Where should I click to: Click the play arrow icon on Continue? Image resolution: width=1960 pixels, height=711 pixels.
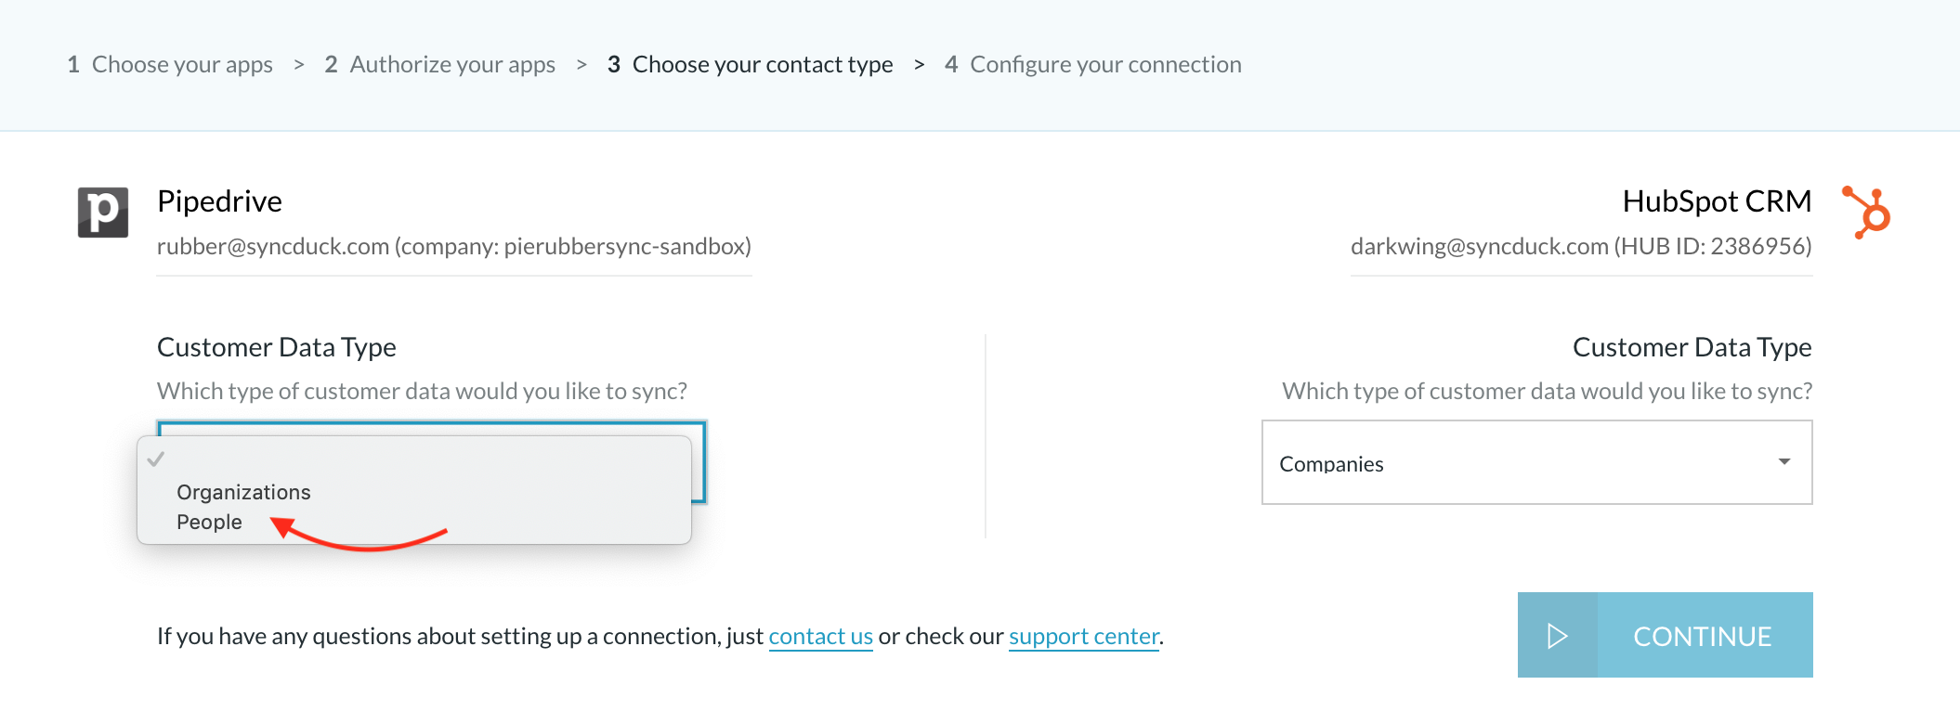pos(1558,636)
